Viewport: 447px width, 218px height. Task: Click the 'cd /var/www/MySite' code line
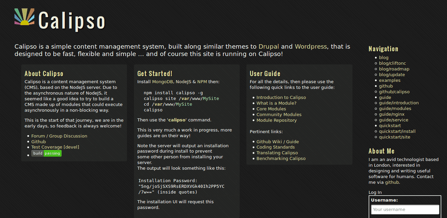coord(168,104)
